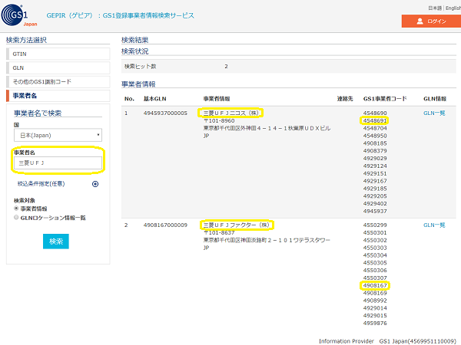This screenshot has width=461, height=345.
Task: Click postal code 〒101-8637
Action: [x=219, y=232]
